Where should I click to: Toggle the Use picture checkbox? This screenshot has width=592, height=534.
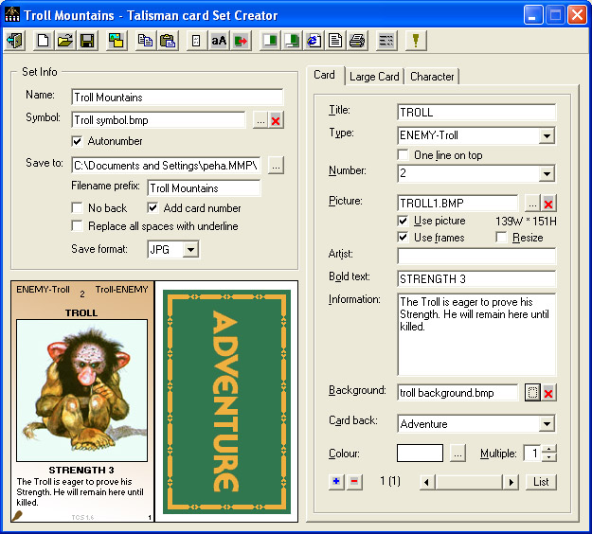click(403, 221)
